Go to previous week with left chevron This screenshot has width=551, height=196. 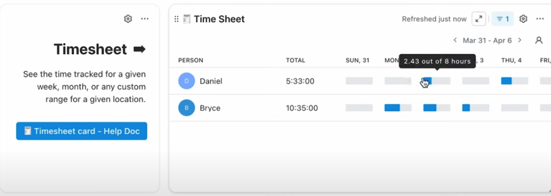[x=455, y=41]
